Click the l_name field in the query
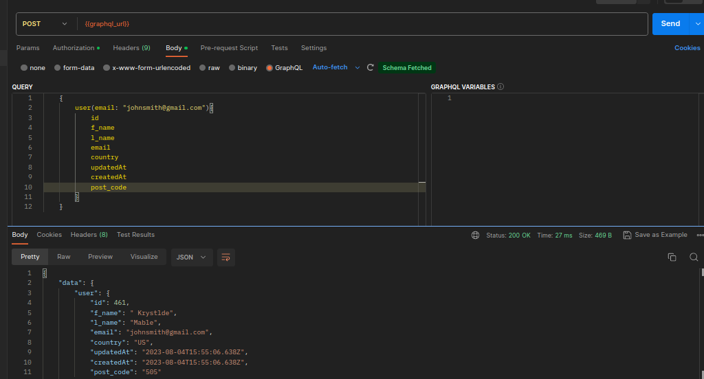This screenshot has width=704, height=379. pos(102,138)
